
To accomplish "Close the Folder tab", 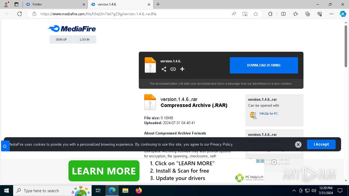I will (x=84, y=4).
